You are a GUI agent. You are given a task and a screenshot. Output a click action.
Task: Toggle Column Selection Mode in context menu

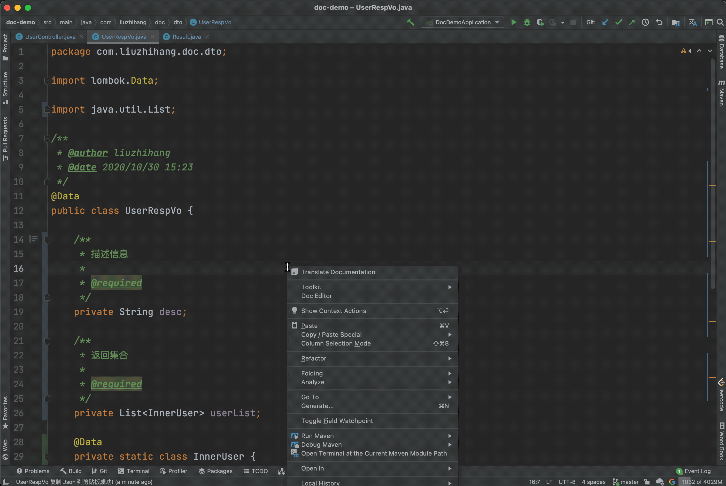click(336, 343)
